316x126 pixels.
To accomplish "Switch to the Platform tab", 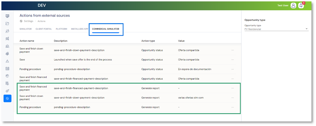I will point(62,29).
